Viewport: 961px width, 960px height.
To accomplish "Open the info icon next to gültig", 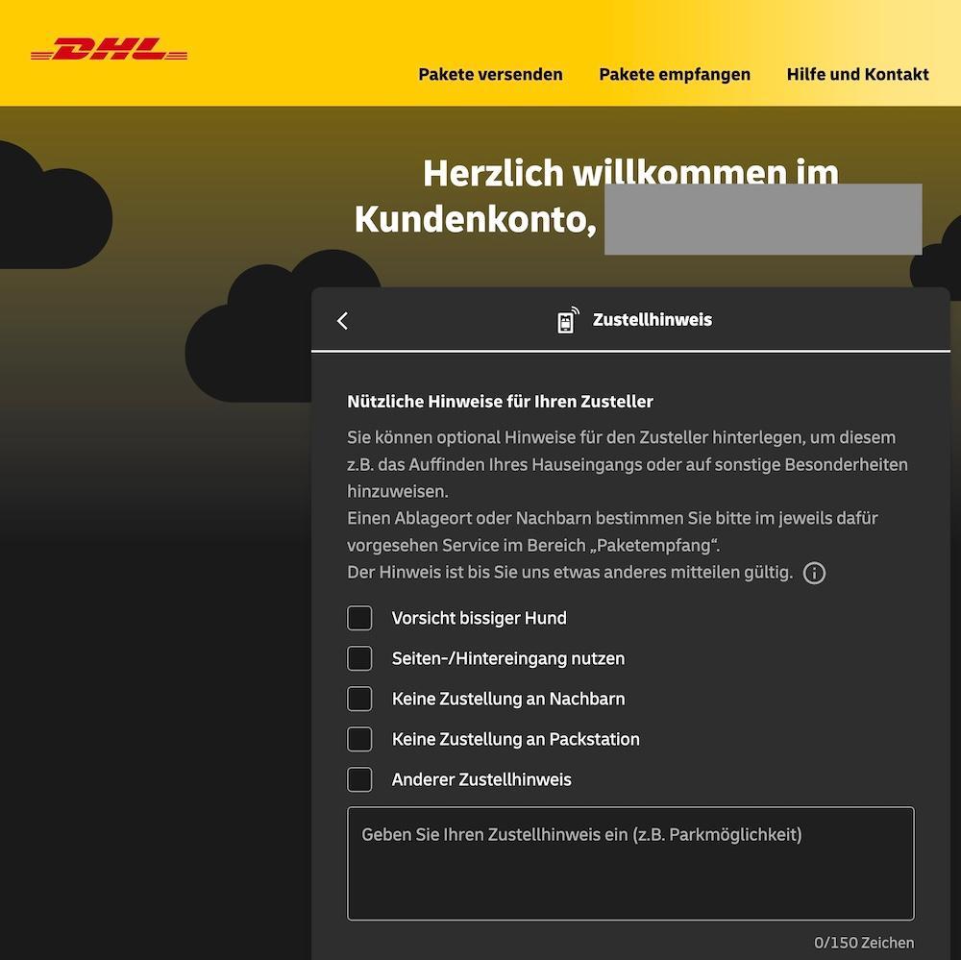I will [814, 573].
